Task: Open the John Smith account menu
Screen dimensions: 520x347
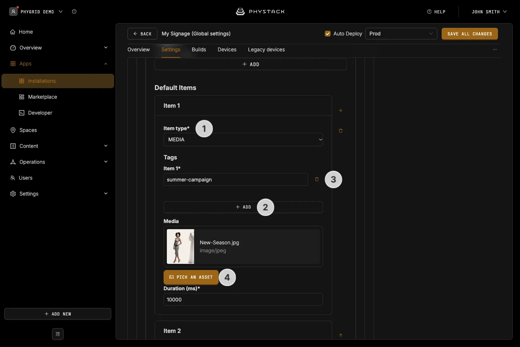Action: 489,12
